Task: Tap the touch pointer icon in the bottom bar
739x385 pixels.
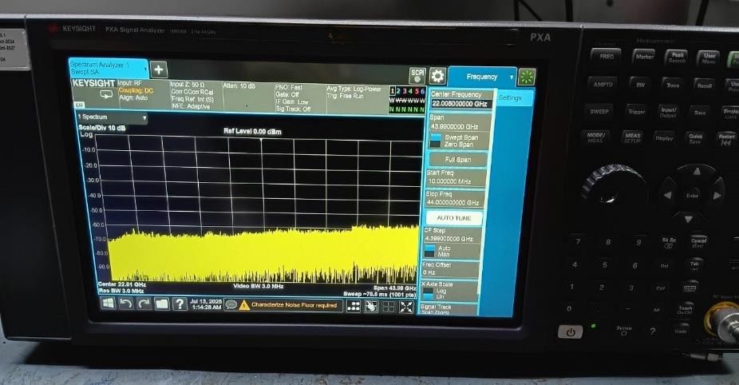Action: 371,307
